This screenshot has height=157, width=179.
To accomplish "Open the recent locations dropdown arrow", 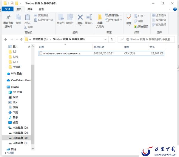I will click(x=17, y=39).
